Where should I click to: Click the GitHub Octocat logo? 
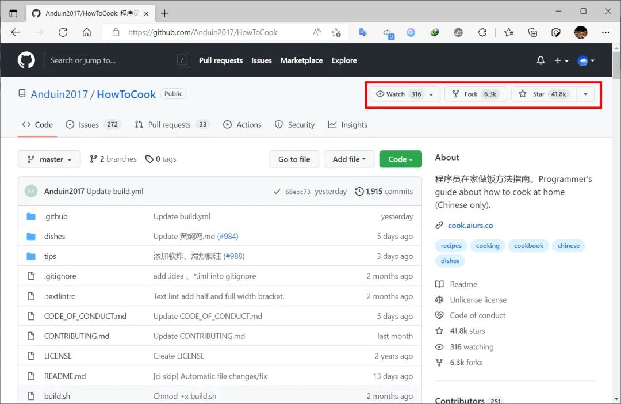pos(26,60)
